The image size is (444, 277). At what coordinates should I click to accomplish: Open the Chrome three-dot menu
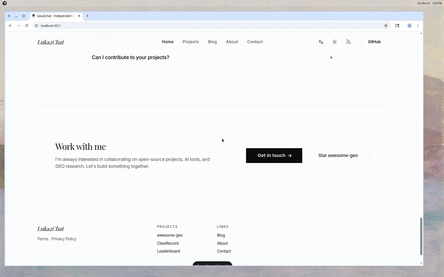(418, 26)
